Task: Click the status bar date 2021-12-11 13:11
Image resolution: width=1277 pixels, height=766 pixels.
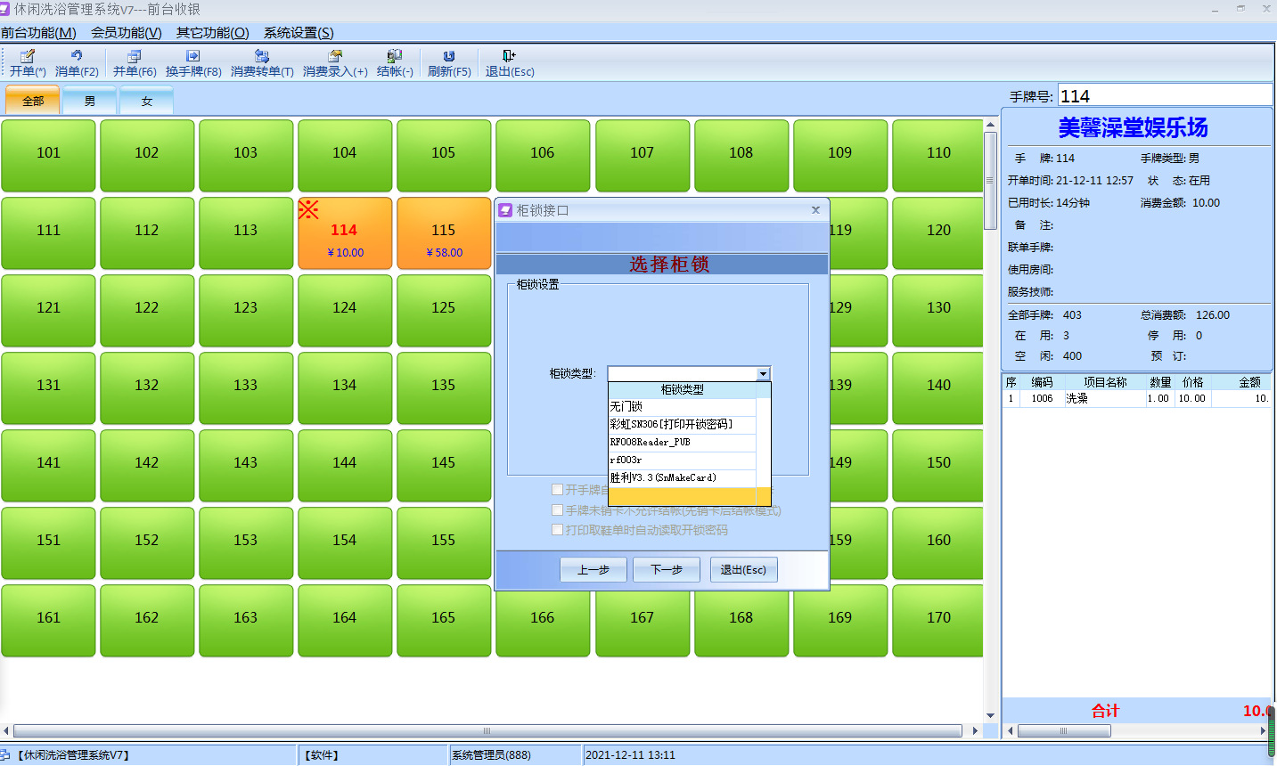Action: coord(630,755)
